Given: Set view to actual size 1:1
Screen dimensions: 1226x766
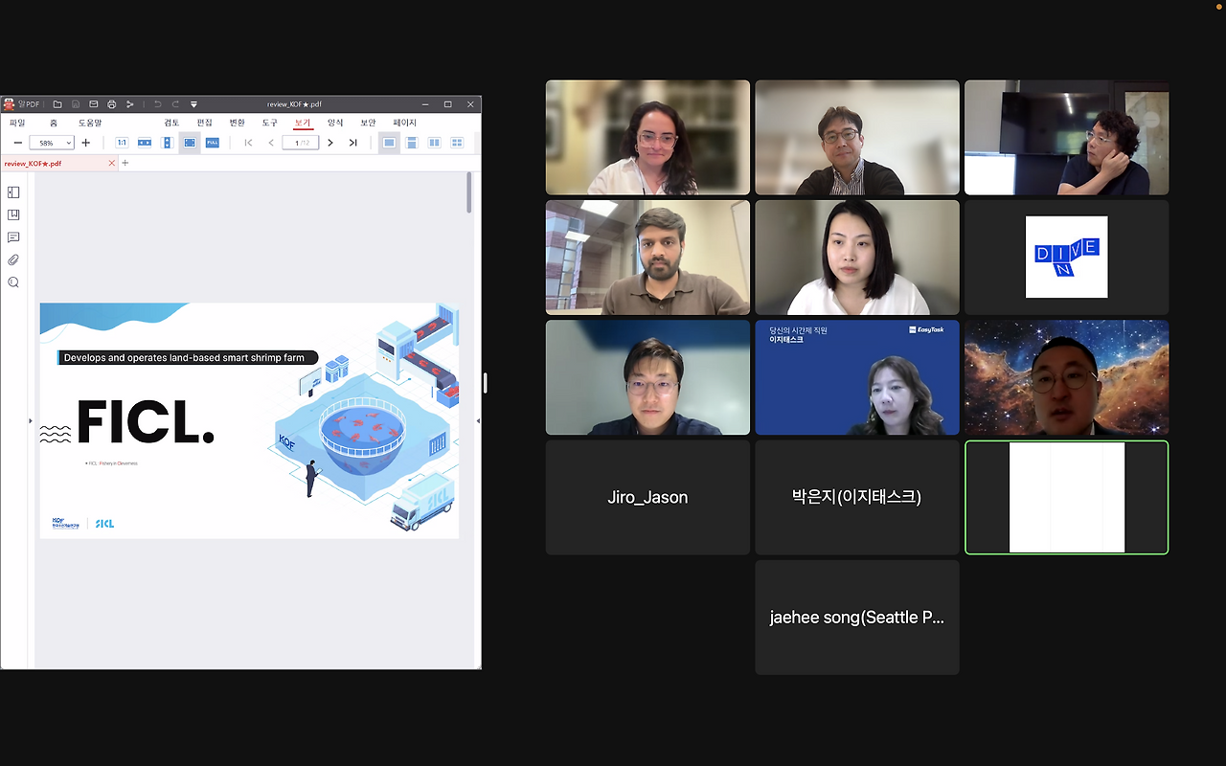Looking at the screenshot, I should click(x=122, y=143).
